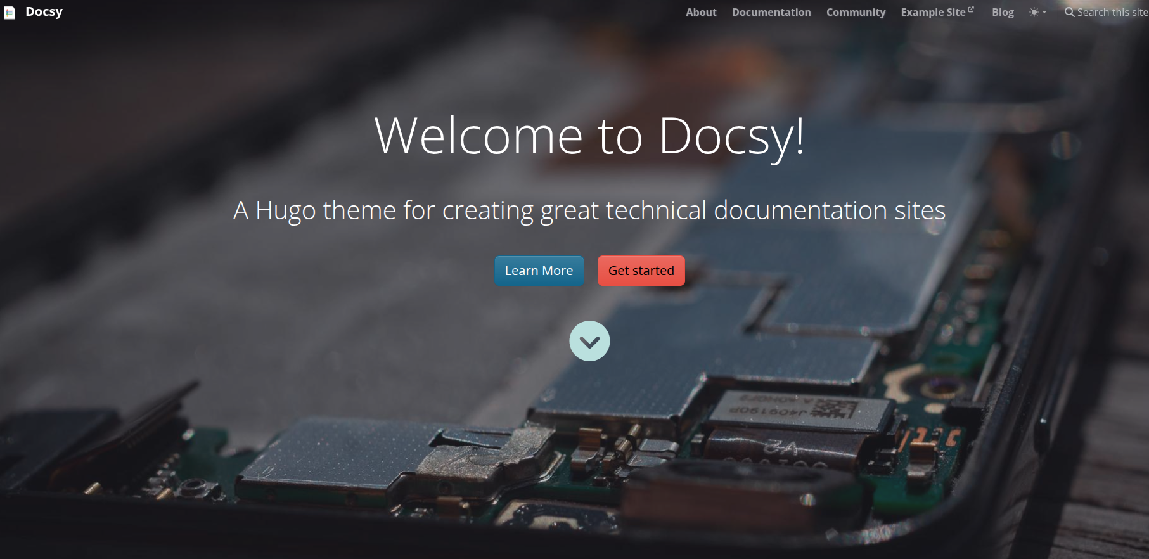The height and width of the screenshot is (559, 1149).
Task: Focus the 'Search this site' input field
Action: [x=1112, y=12]
